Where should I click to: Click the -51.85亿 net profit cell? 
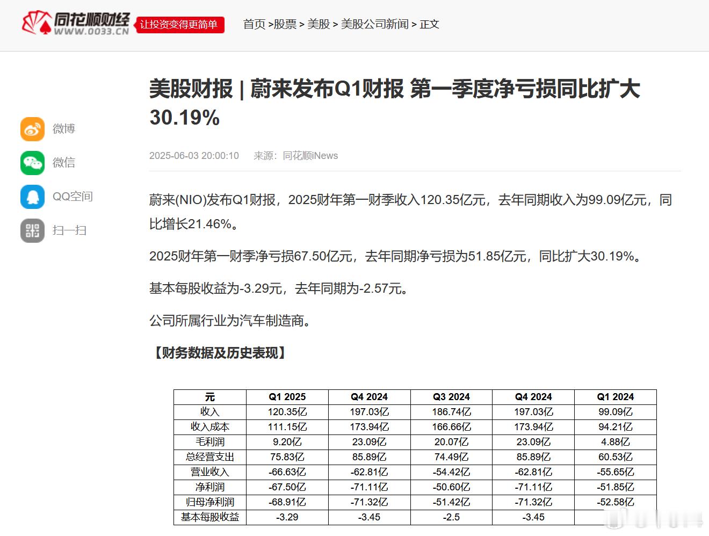click(x=616, y=487)
